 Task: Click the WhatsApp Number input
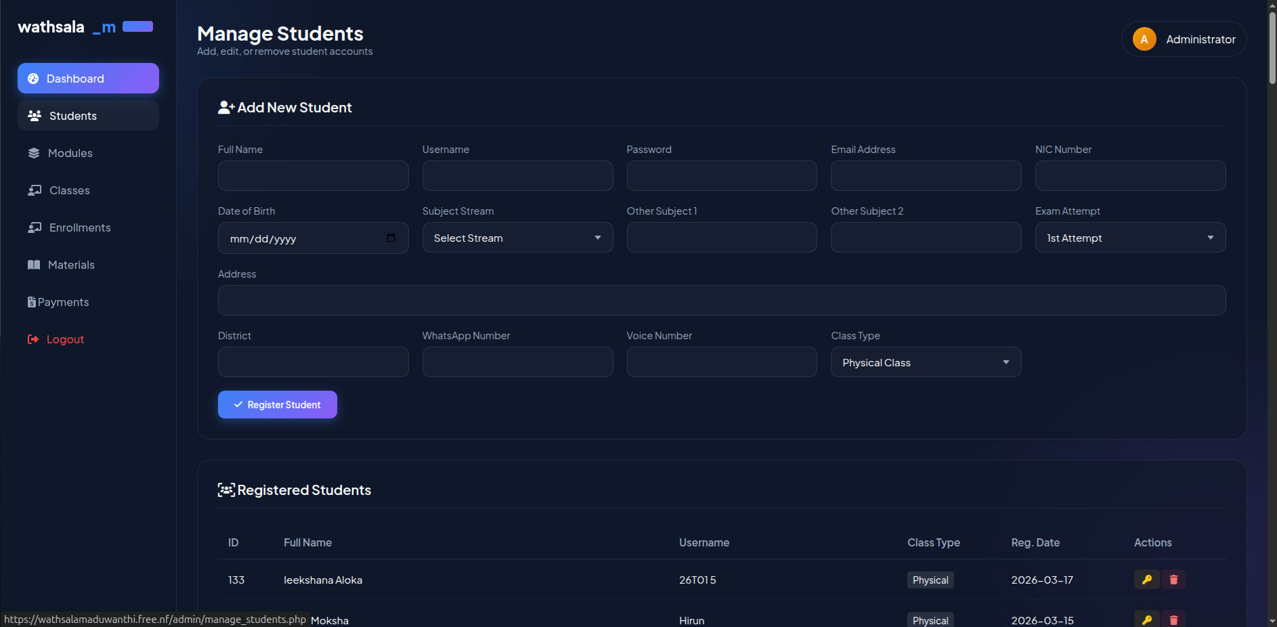click(517, 362)
